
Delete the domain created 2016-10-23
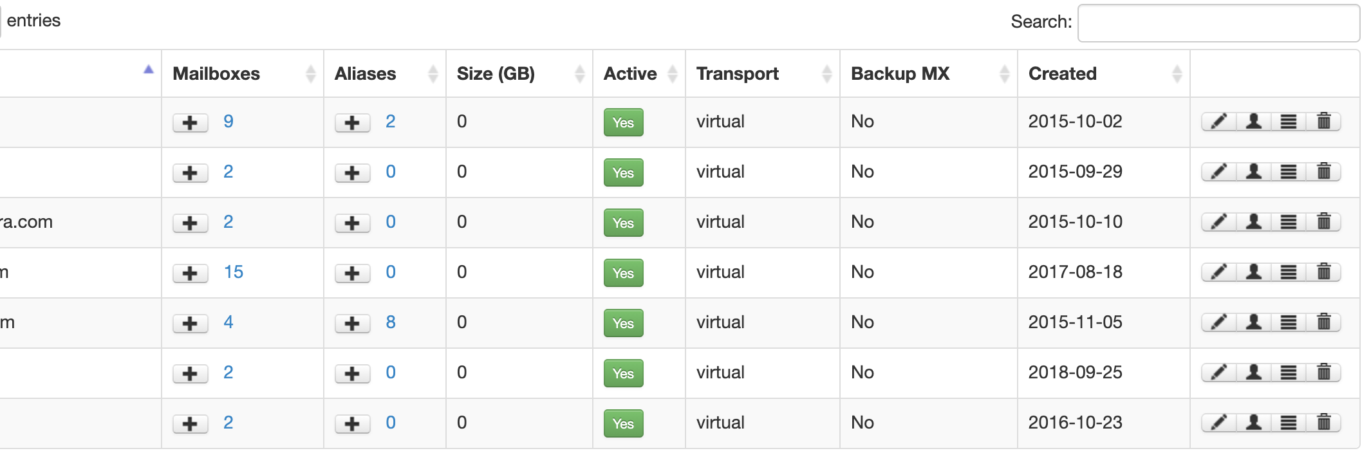[x=1323, y=423]
